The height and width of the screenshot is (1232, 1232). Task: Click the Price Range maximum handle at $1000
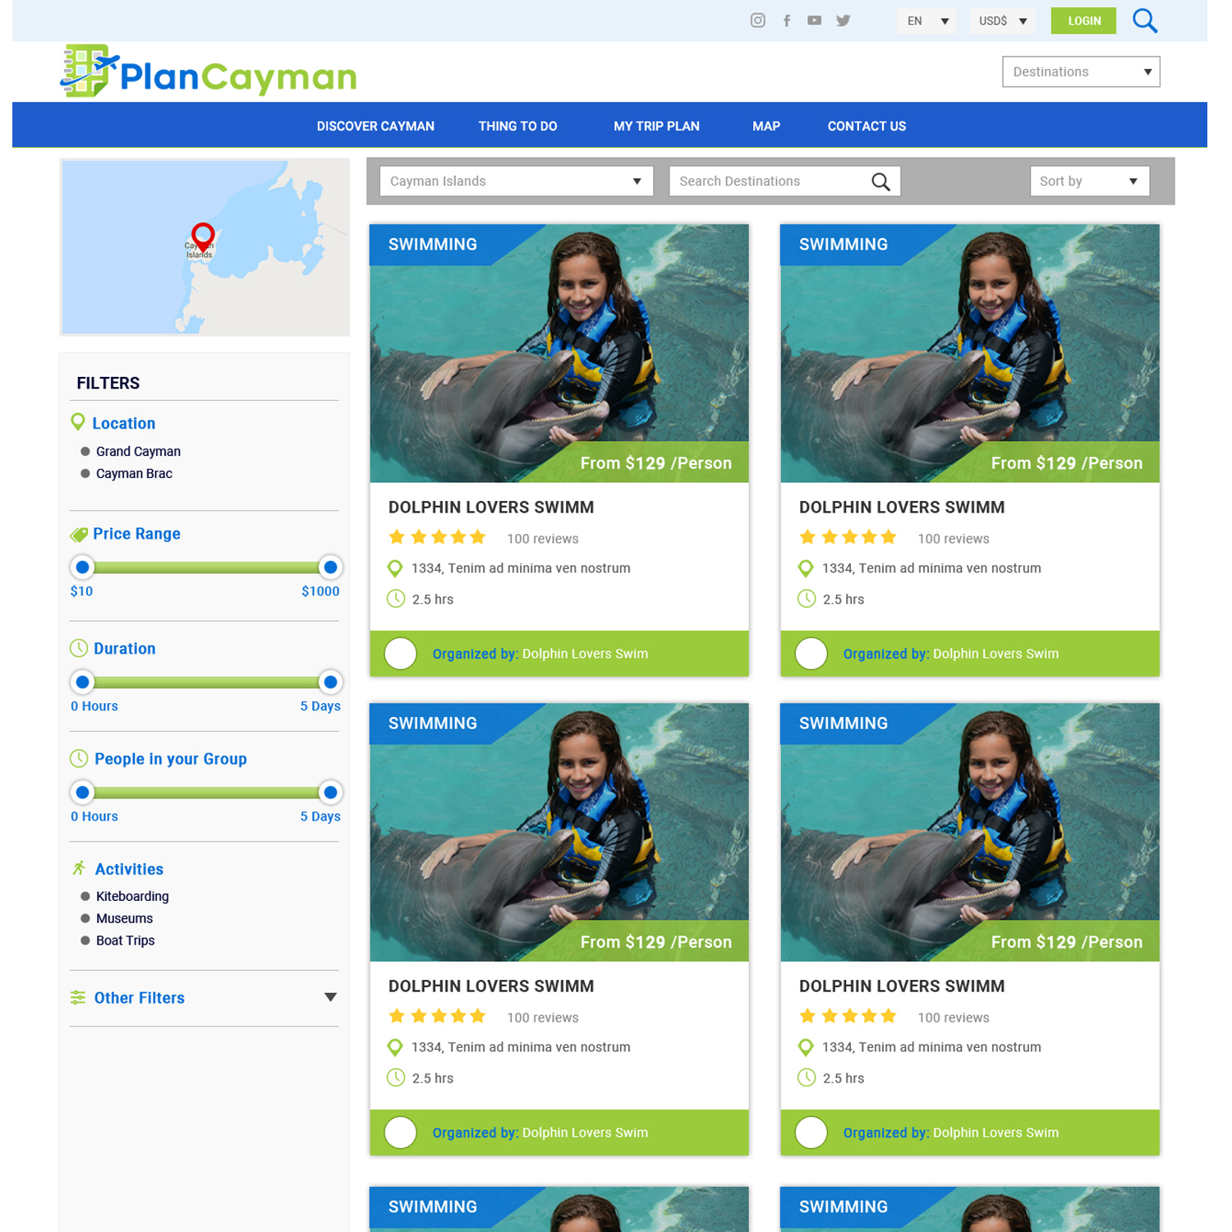(330, 567)
